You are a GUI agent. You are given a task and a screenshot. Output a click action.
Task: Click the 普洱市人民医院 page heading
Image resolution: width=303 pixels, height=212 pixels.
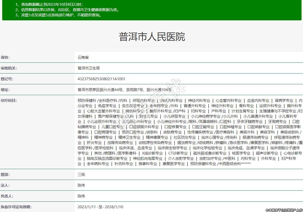151,37
